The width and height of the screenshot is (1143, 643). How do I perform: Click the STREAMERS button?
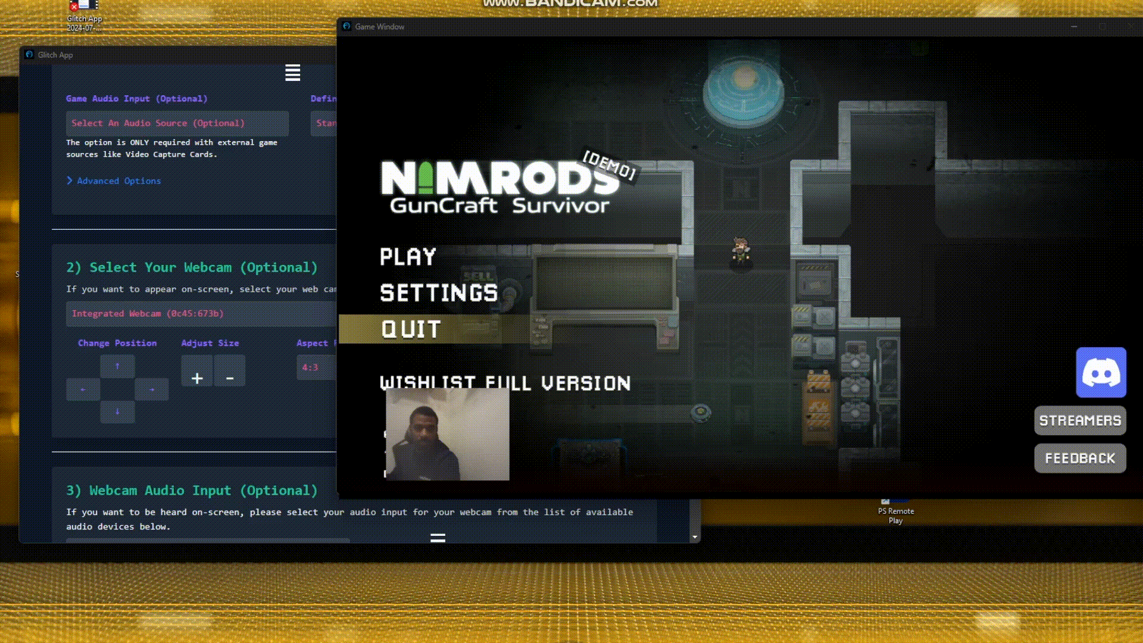pos(1080,421)
